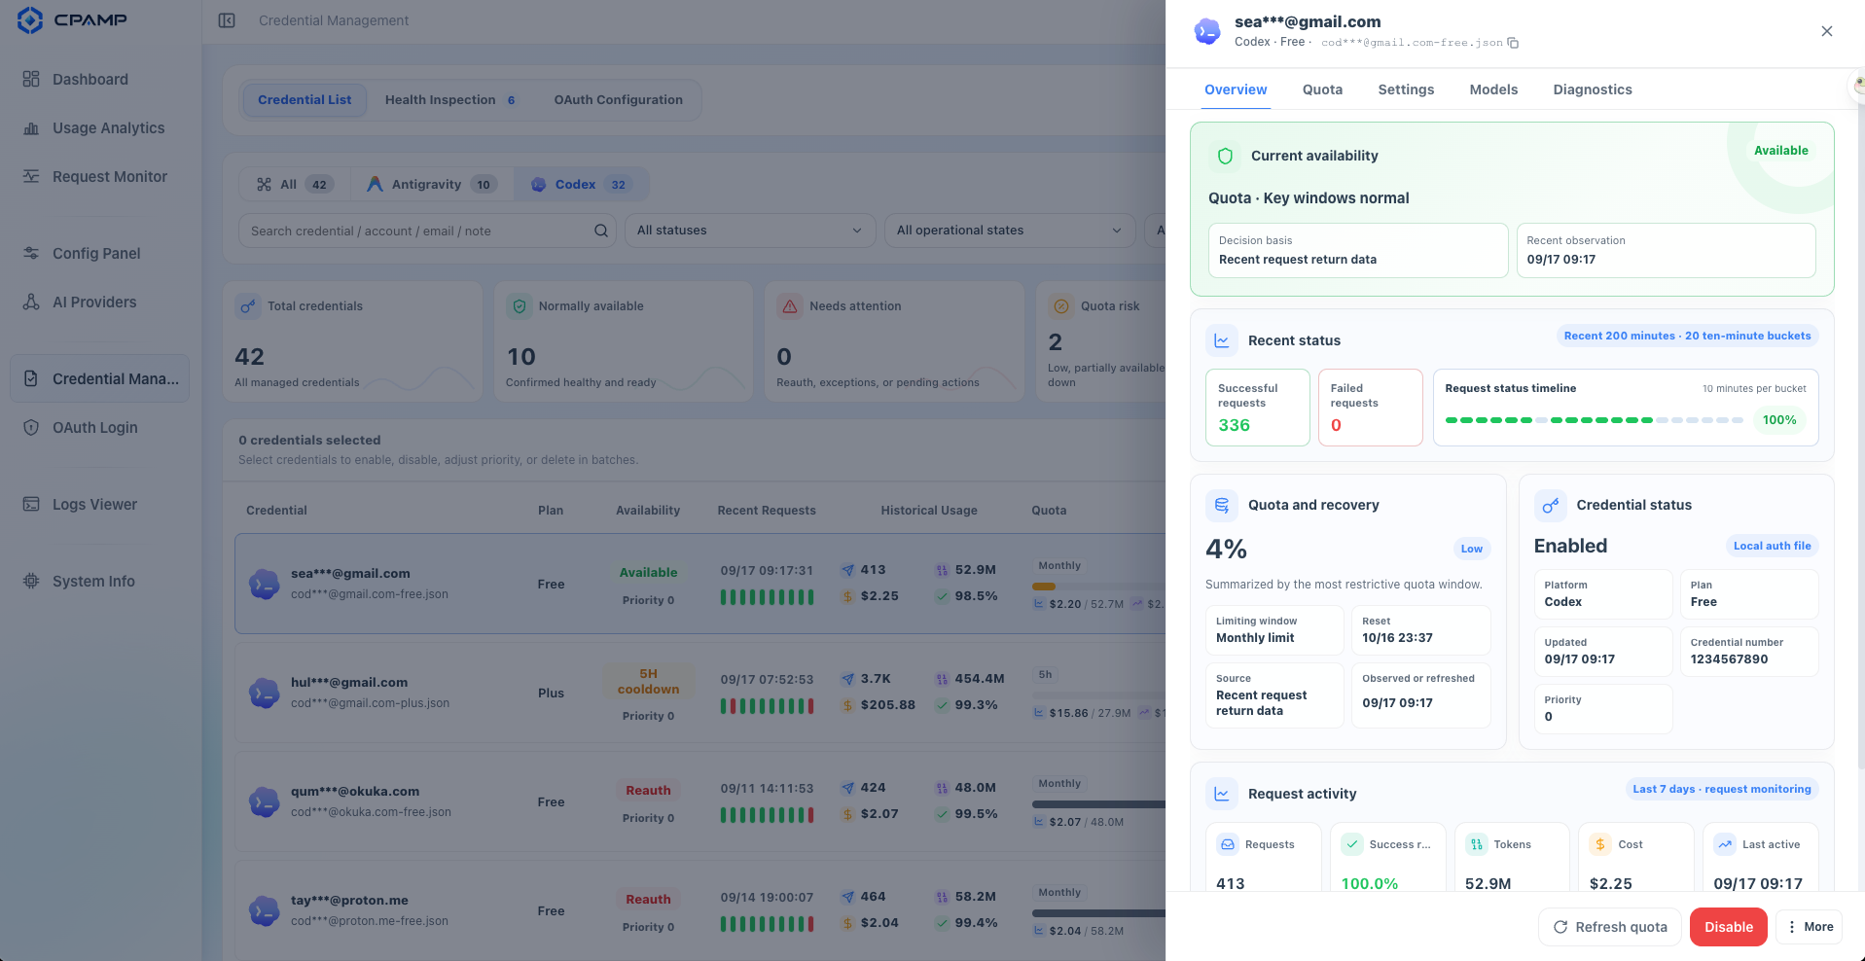The image size is (1865, 961).
Task: Click the System Info chip icon
Action: tap(31, 581)
